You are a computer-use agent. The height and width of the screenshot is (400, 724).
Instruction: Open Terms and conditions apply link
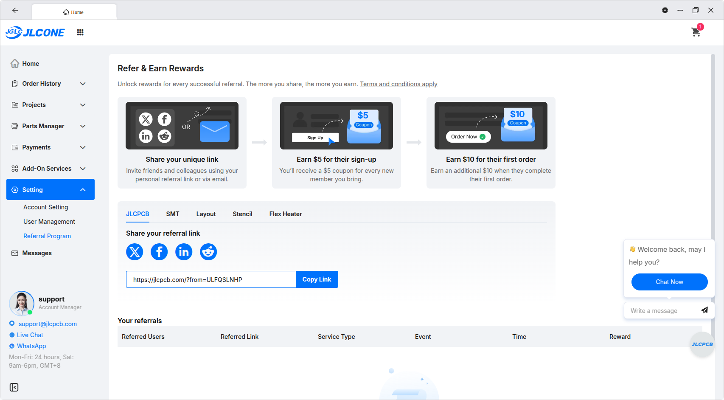tap(398, 84)
